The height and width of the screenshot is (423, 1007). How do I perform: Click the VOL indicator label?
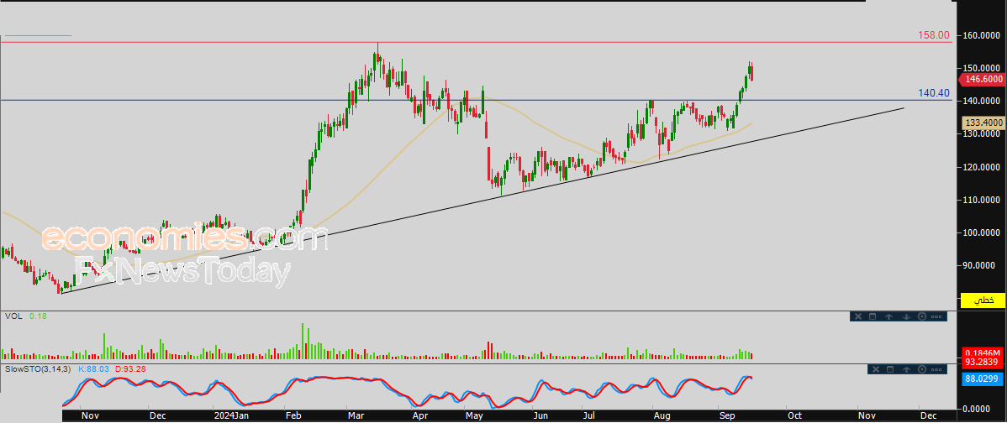click(x=13, y=316)
